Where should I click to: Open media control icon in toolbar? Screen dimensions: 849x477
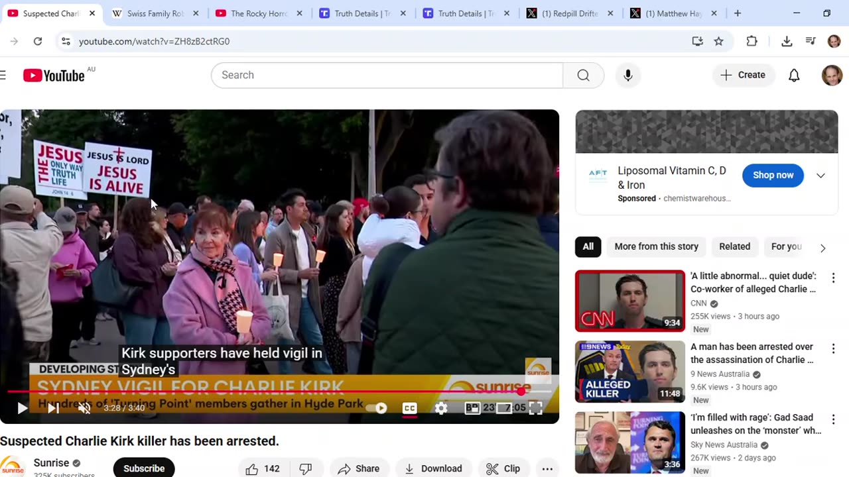click(x=811, y=41)
